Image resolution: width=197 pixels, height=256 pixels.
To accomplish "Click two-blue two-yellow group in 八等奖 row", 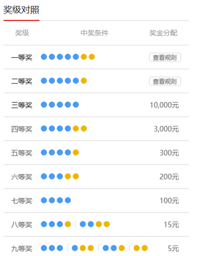I will point(95,224).
